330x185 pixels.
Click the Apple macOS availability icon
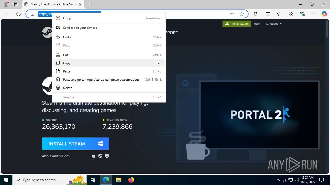pyautogui.click(x=94, y=156)
